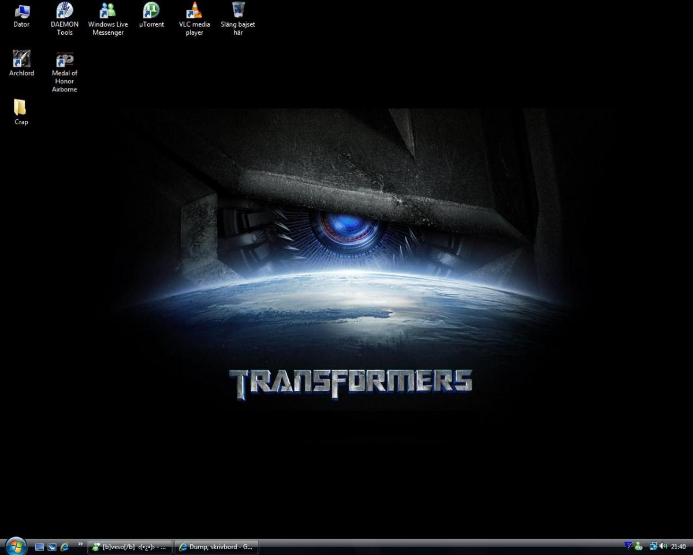The image size is (693, 555).
Task: Select the Crap folder on the desktop
Action: click(x=21, y=112)
